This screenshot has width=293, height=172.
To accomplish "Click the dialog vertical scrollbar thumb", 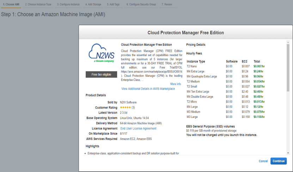I will point(288,68).
